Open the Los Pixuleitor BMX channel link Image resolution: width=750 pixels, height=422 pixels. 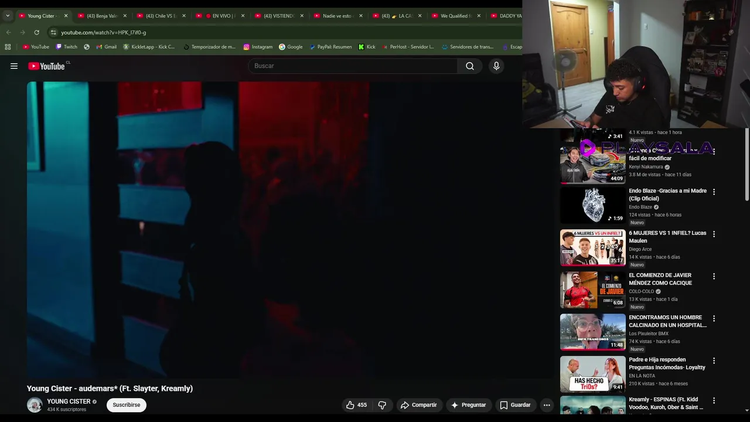click(x=648, y=333)
